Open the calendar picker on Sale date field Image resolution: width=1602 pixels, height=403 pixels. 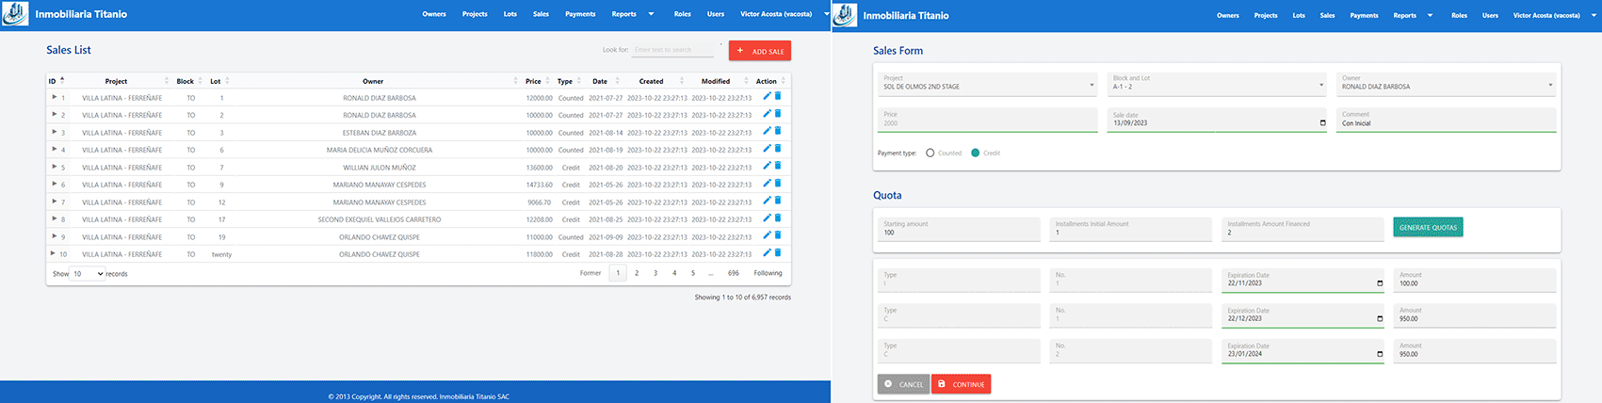[x=1322, y=123]
